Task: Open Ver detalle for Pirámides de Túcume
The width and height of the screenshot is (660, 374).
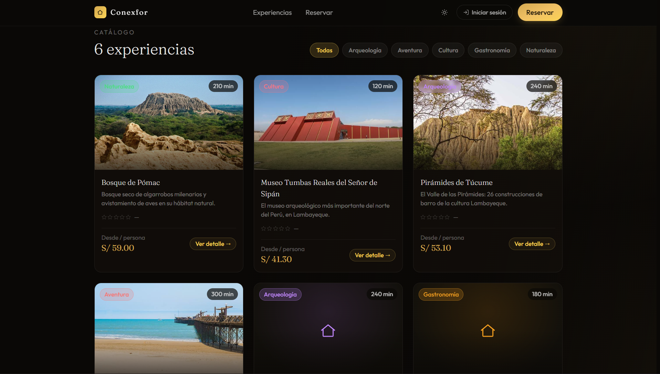Action: coord(532,244)
